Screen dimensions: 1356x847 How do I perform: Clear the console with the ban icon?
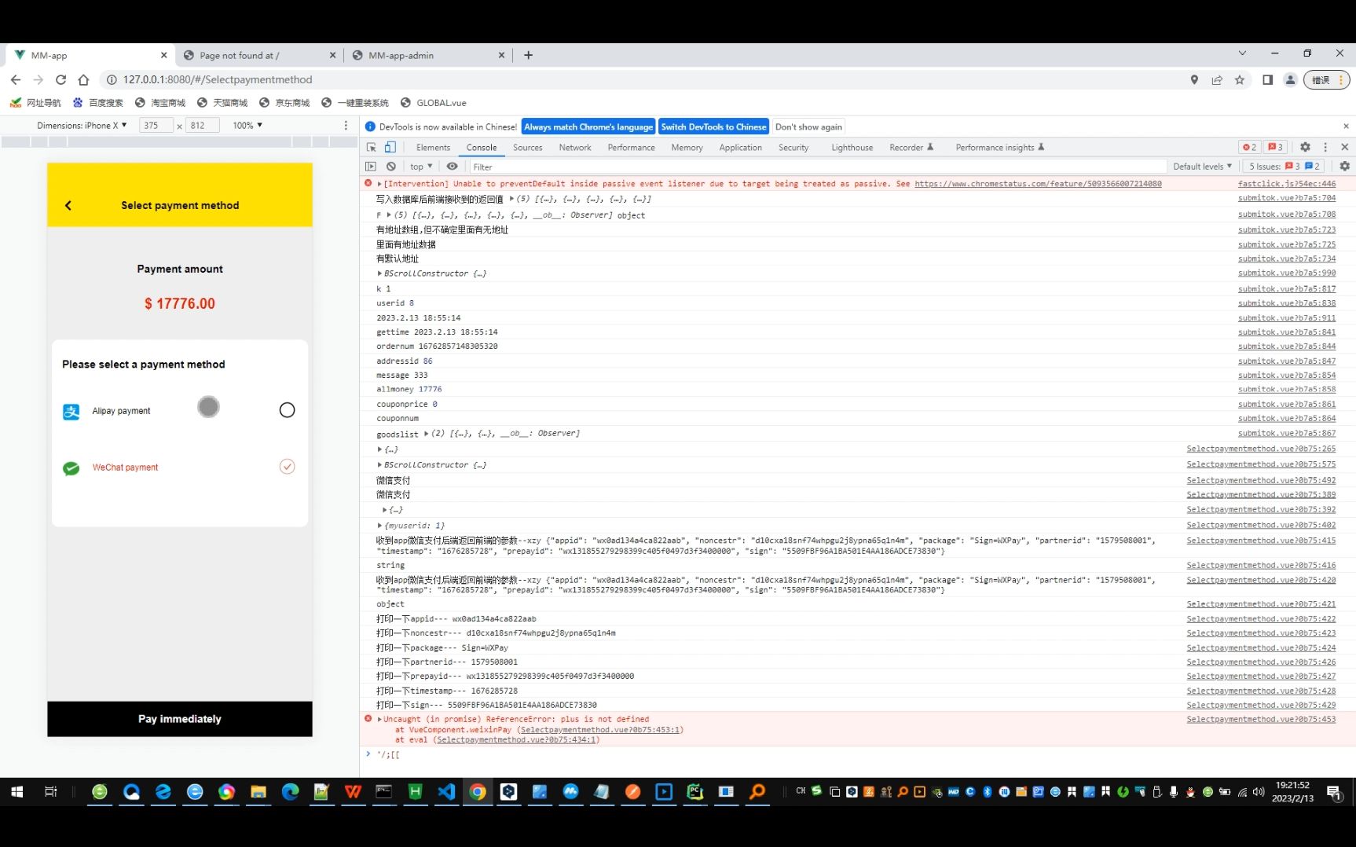[391, 167]
